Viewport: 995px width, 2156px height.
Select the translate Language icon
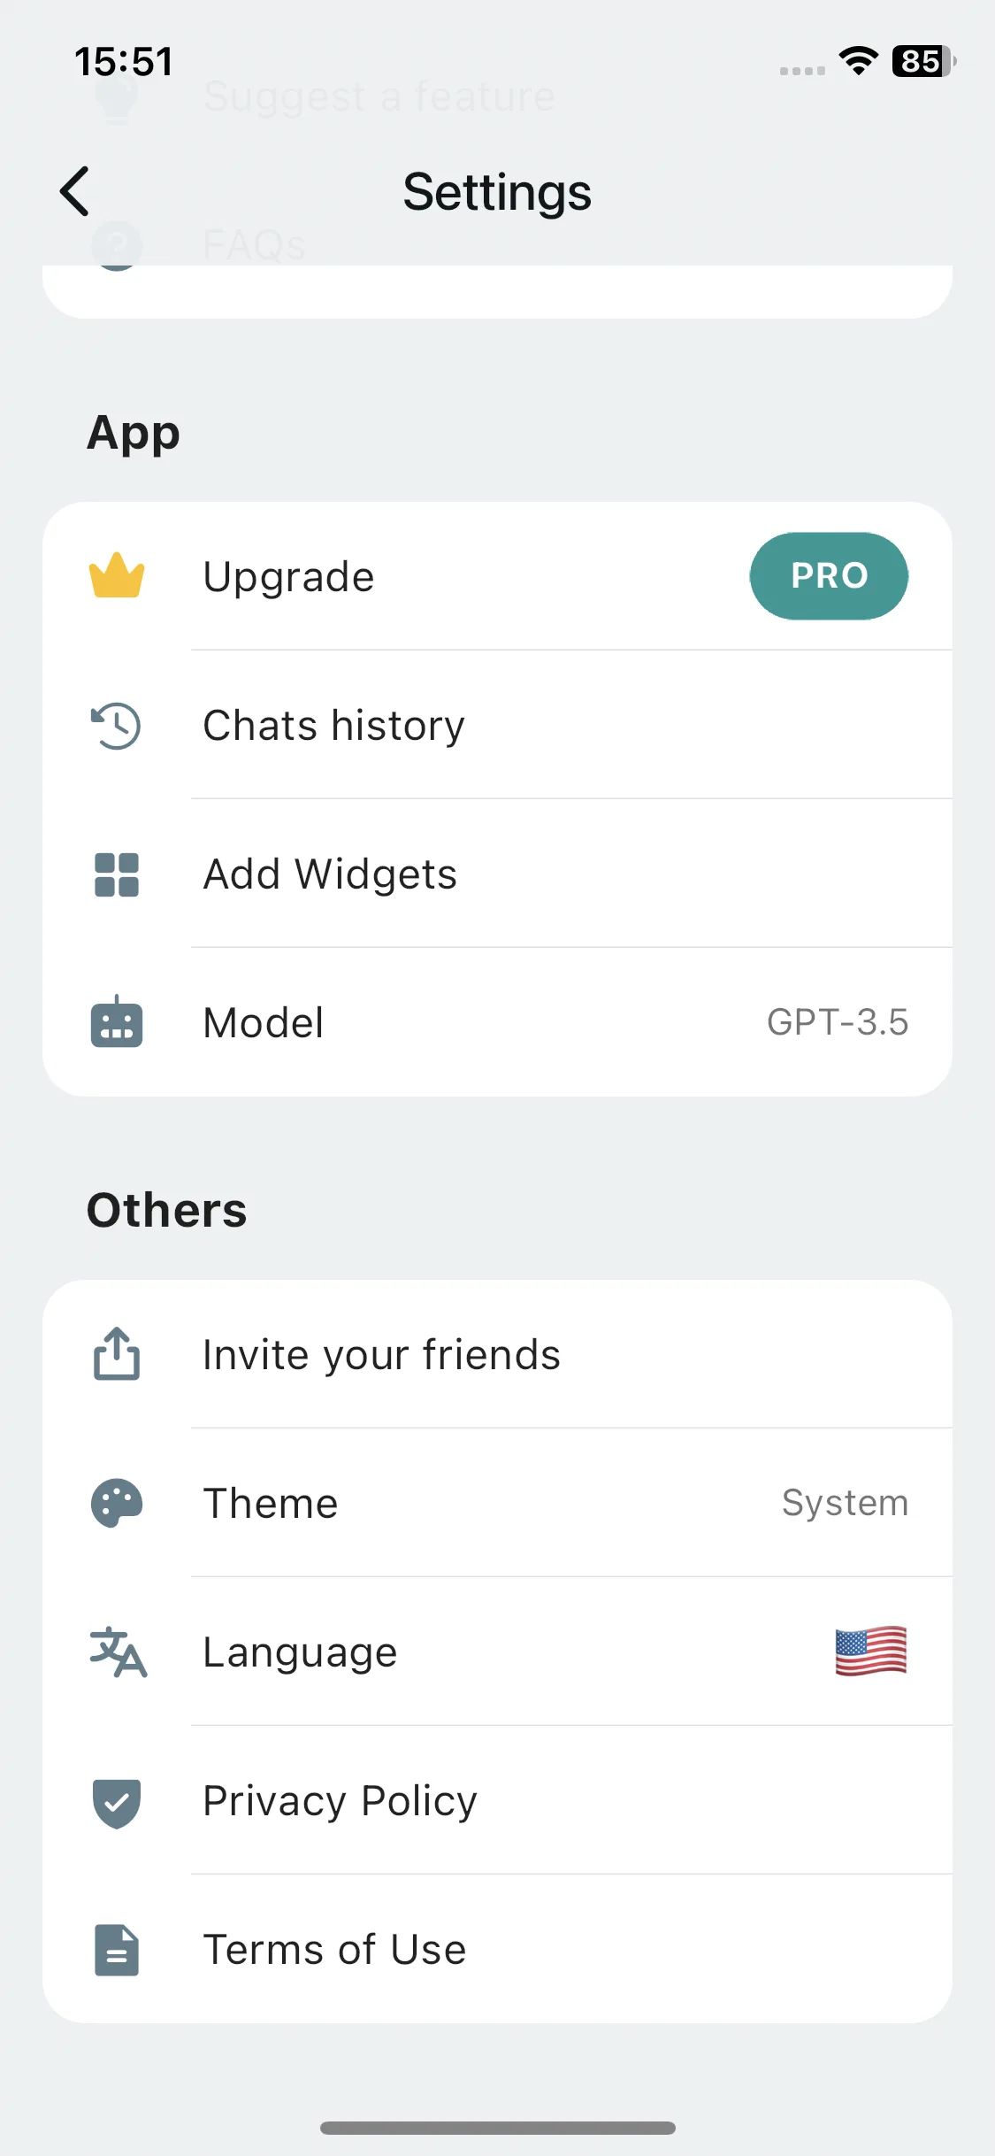pyautogui.click(x=118, y=1652)
